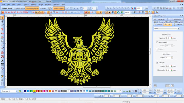Click the X position input field
Viewport: 184px width, 103px height.
pyautogui.click(x=145, y=90)
